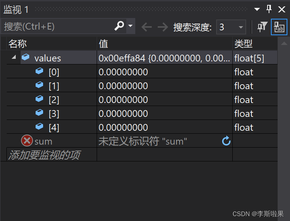
Task: Click the cube icon of element [1]
Action: pyautogui.click(x=39, y=85)
